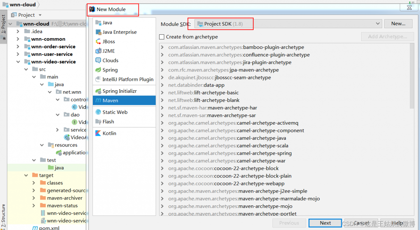
Task: Select camel-archetype-component row
Action: point(285,131)
